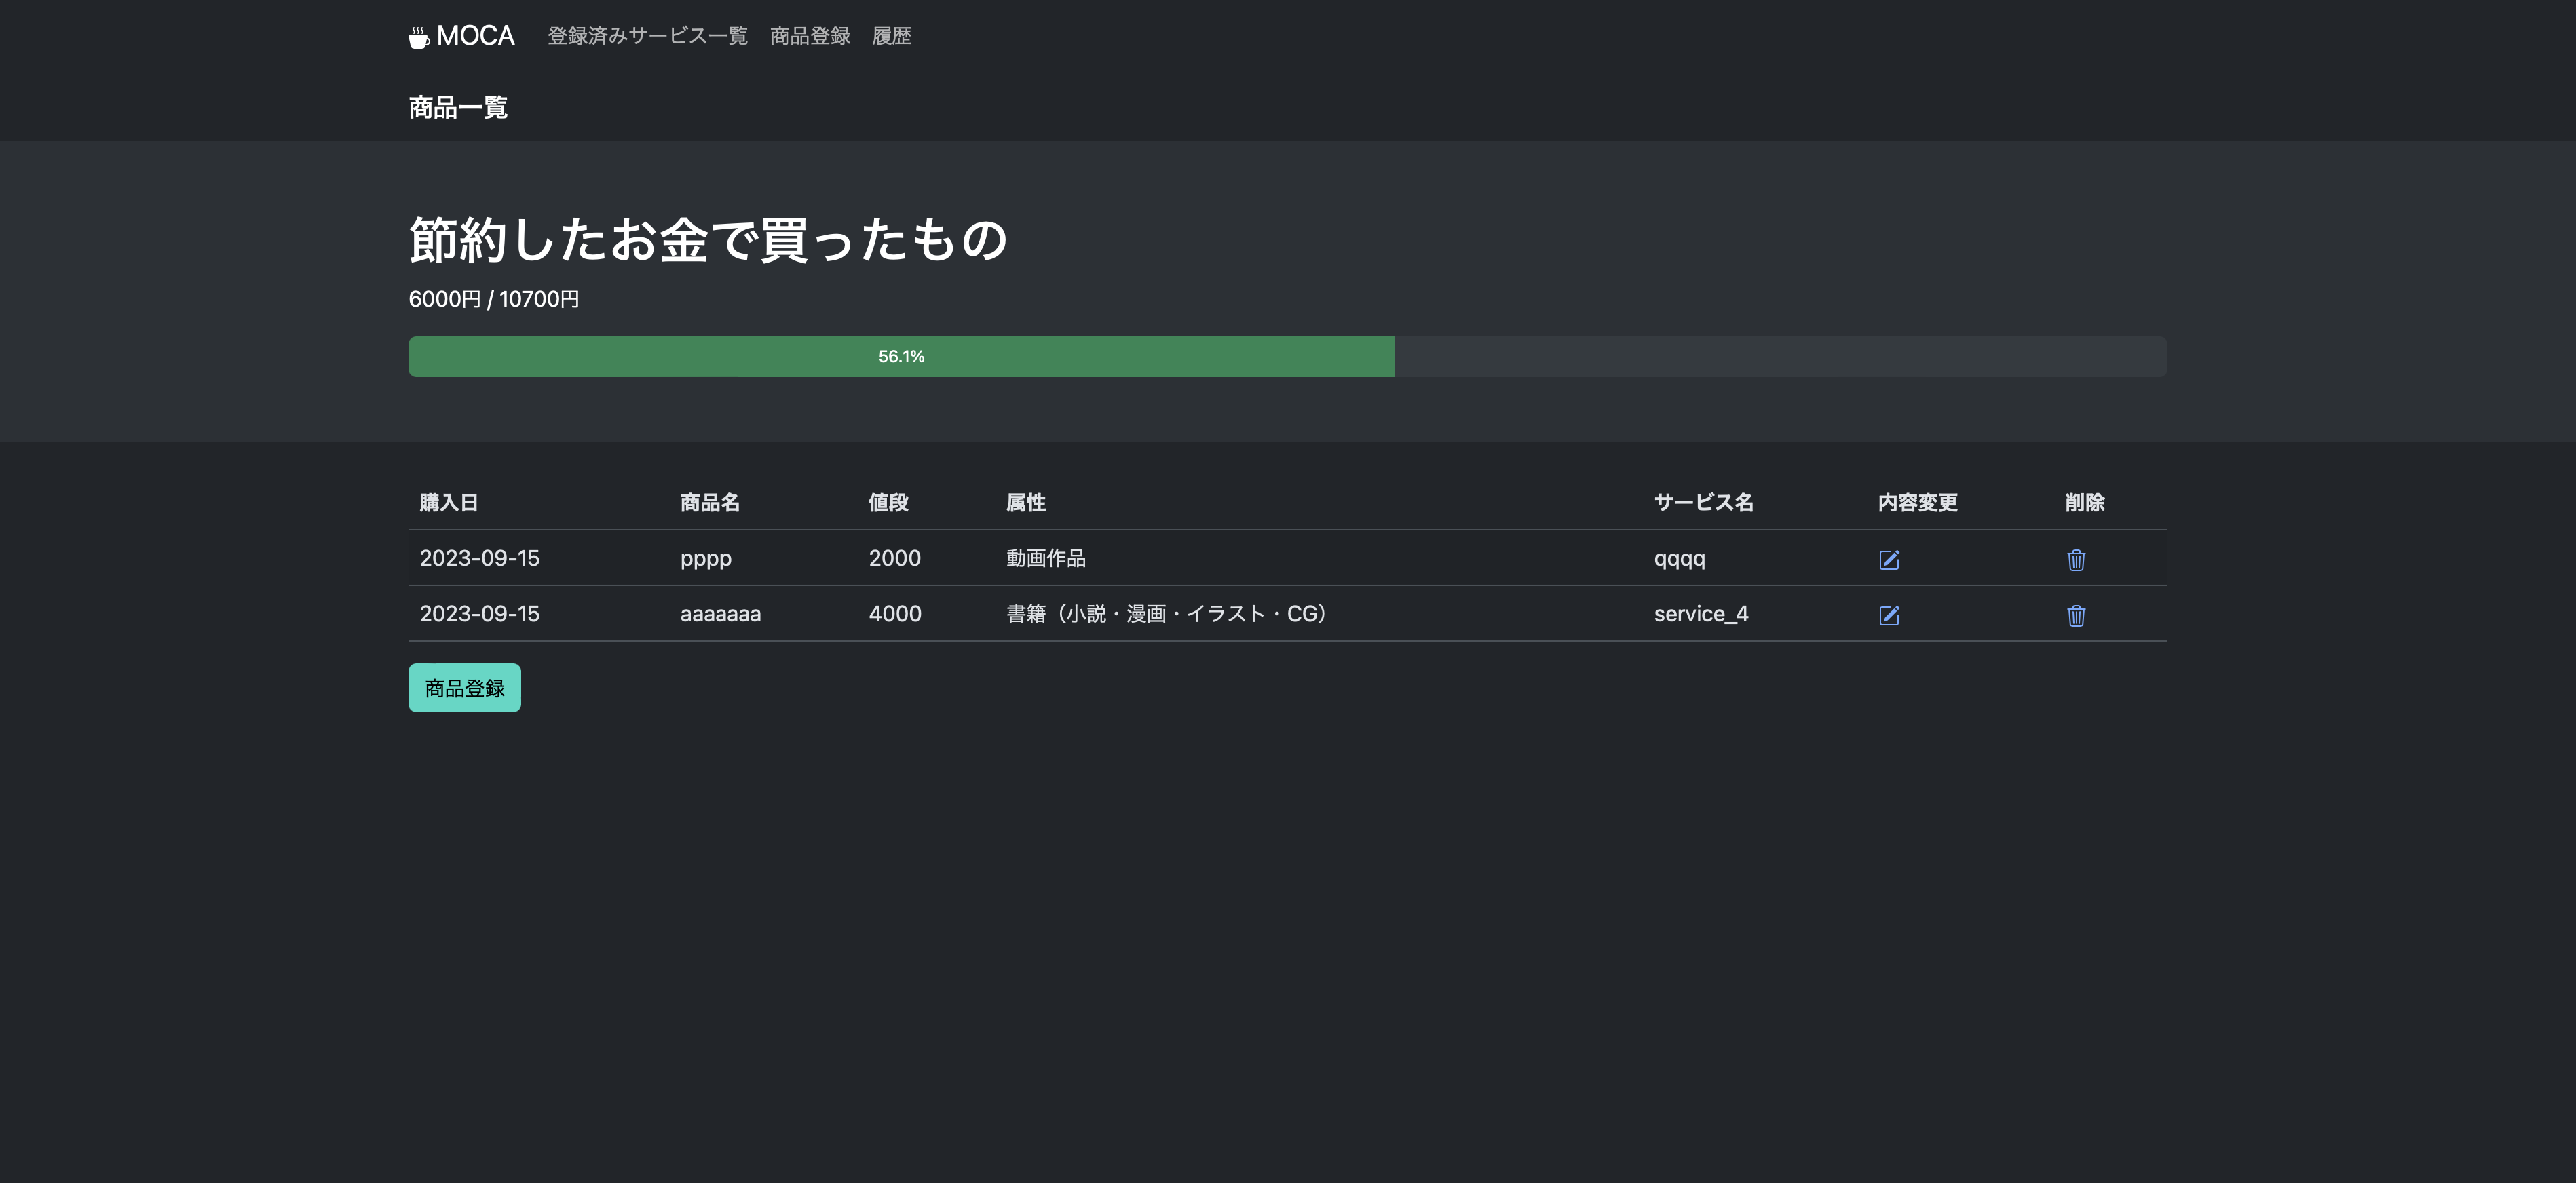The width and height of the screenshot is (2576, 1183).
Task: Click the 値段 column header
Action: click(889, 503)
